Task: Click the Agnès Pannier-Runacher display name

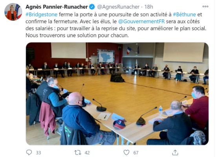Action: (x=57, y=7)
